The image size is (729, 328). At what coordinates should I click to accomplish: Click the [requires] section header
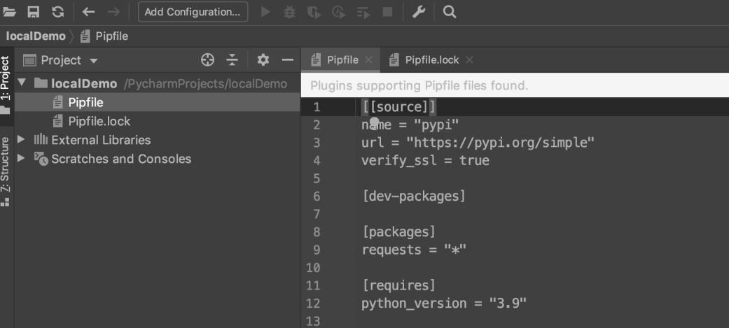(399, 285)
